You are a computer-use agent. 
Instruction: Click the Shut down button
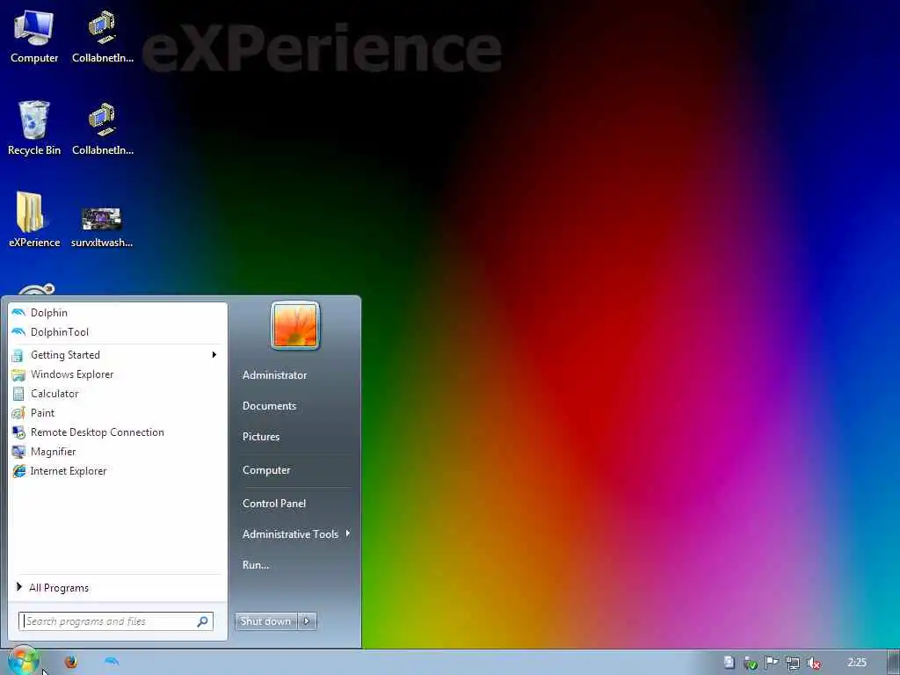265,621
